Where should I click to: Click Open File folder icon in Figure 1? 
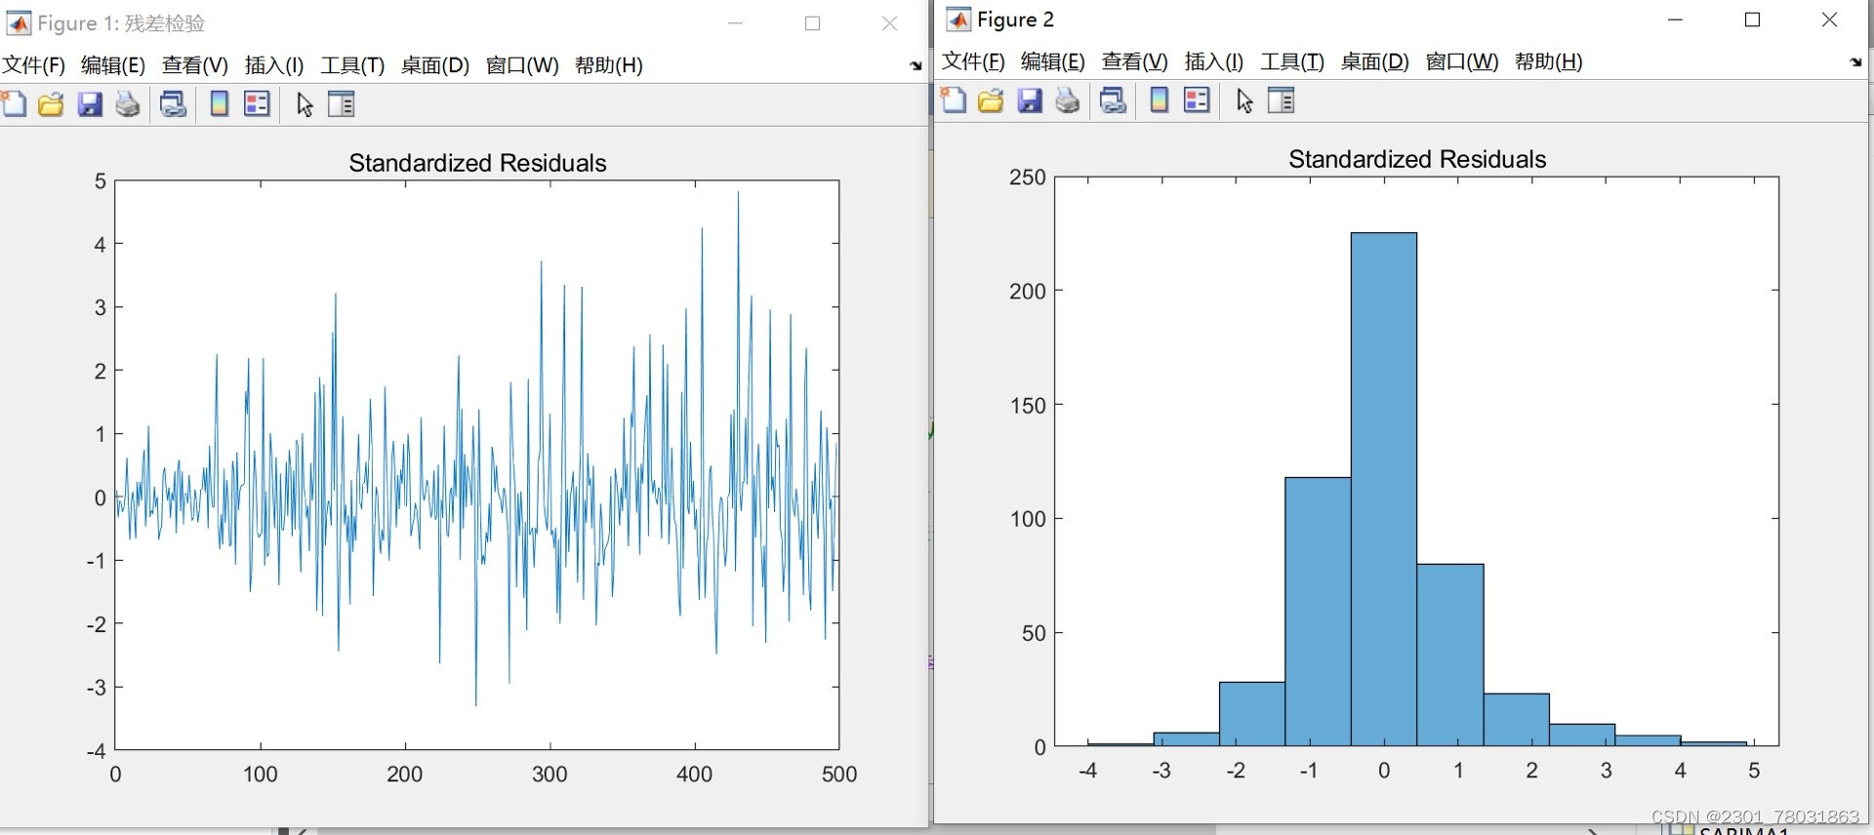click(51, 104)
